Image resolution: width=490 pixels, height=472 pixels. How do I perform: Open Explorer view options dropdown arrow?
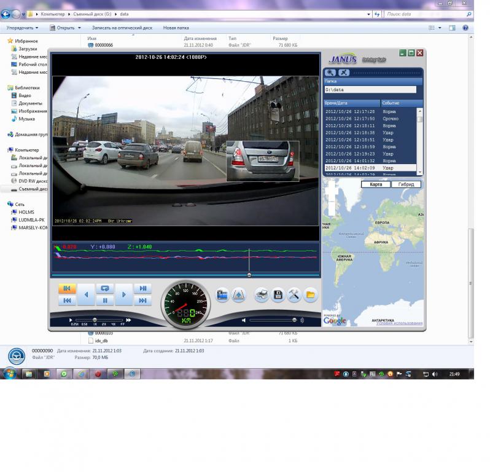[x=440, y=28]
